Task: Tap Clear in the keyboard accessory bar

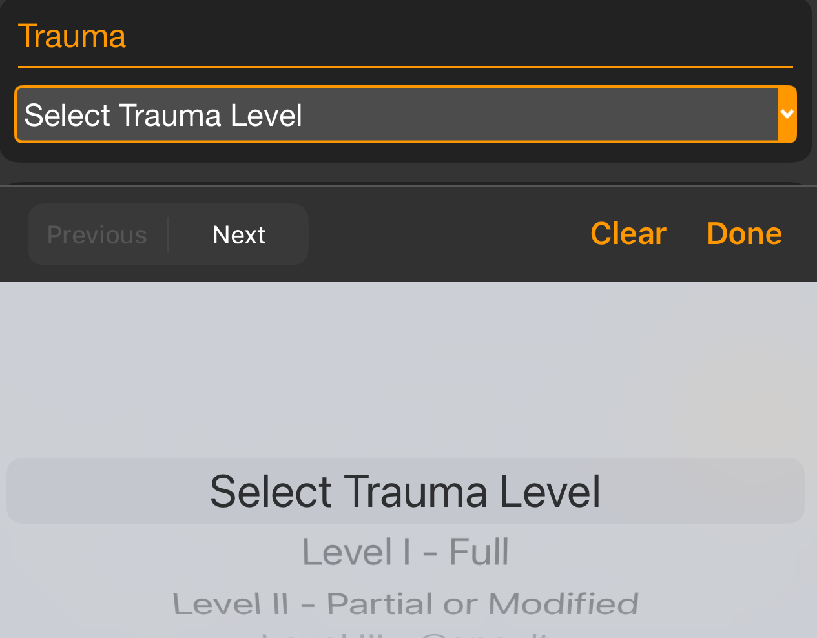Action: (x=628, y=234)
